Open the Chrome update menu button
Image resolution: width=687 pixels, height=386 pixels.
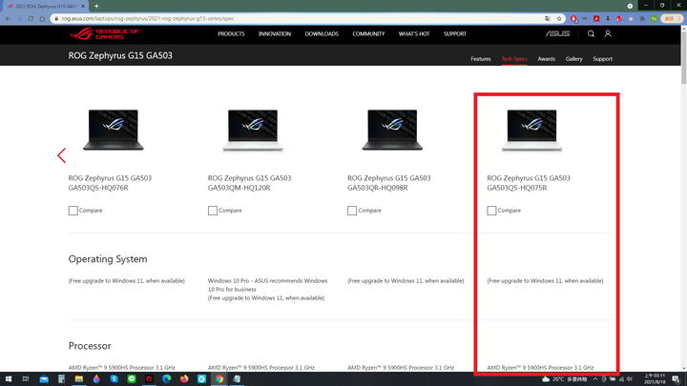672,18
